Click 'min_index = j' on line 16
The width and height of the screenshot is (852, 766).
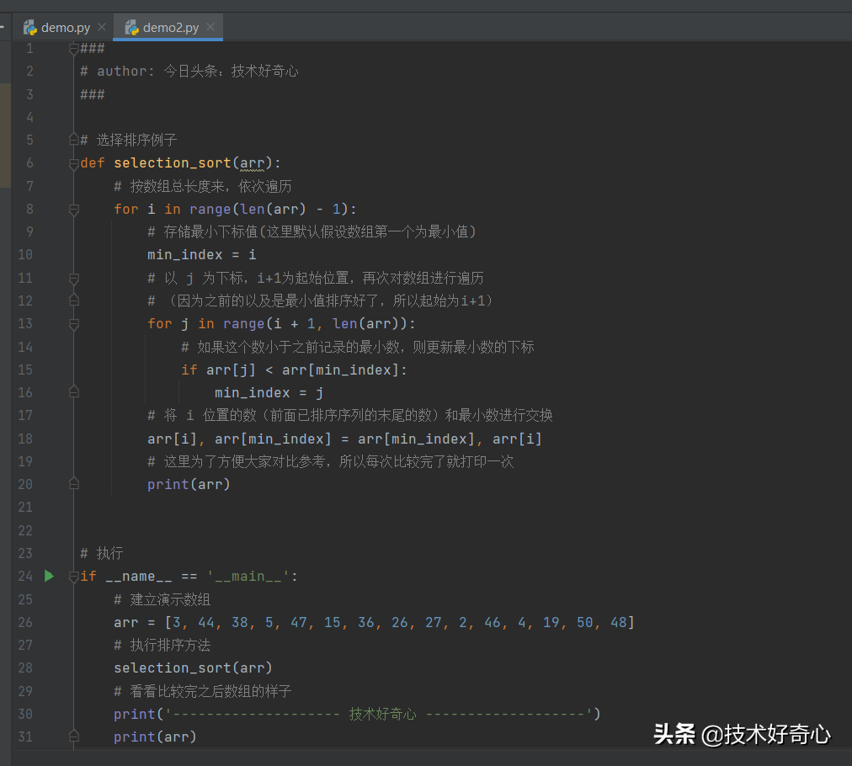[269, 393]
